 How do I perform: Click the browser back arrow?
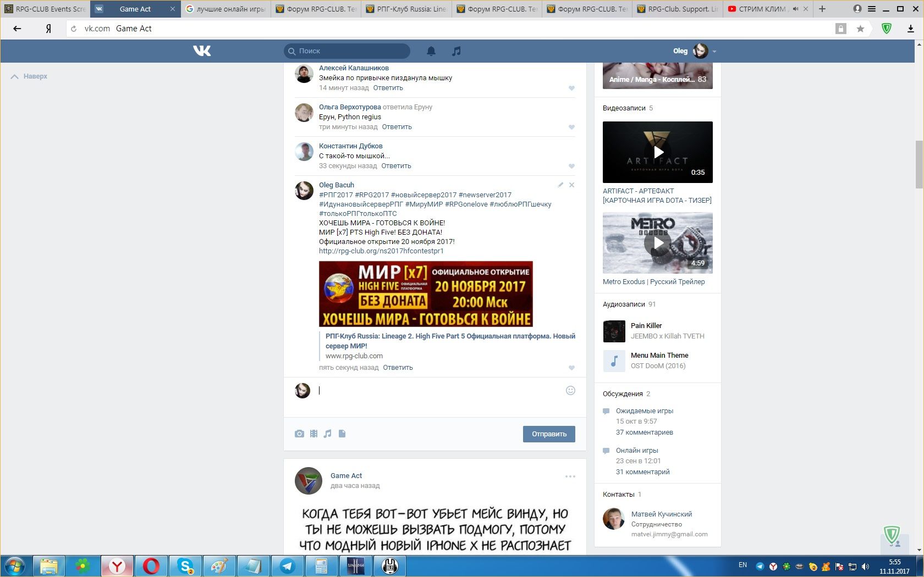point(17,29)
